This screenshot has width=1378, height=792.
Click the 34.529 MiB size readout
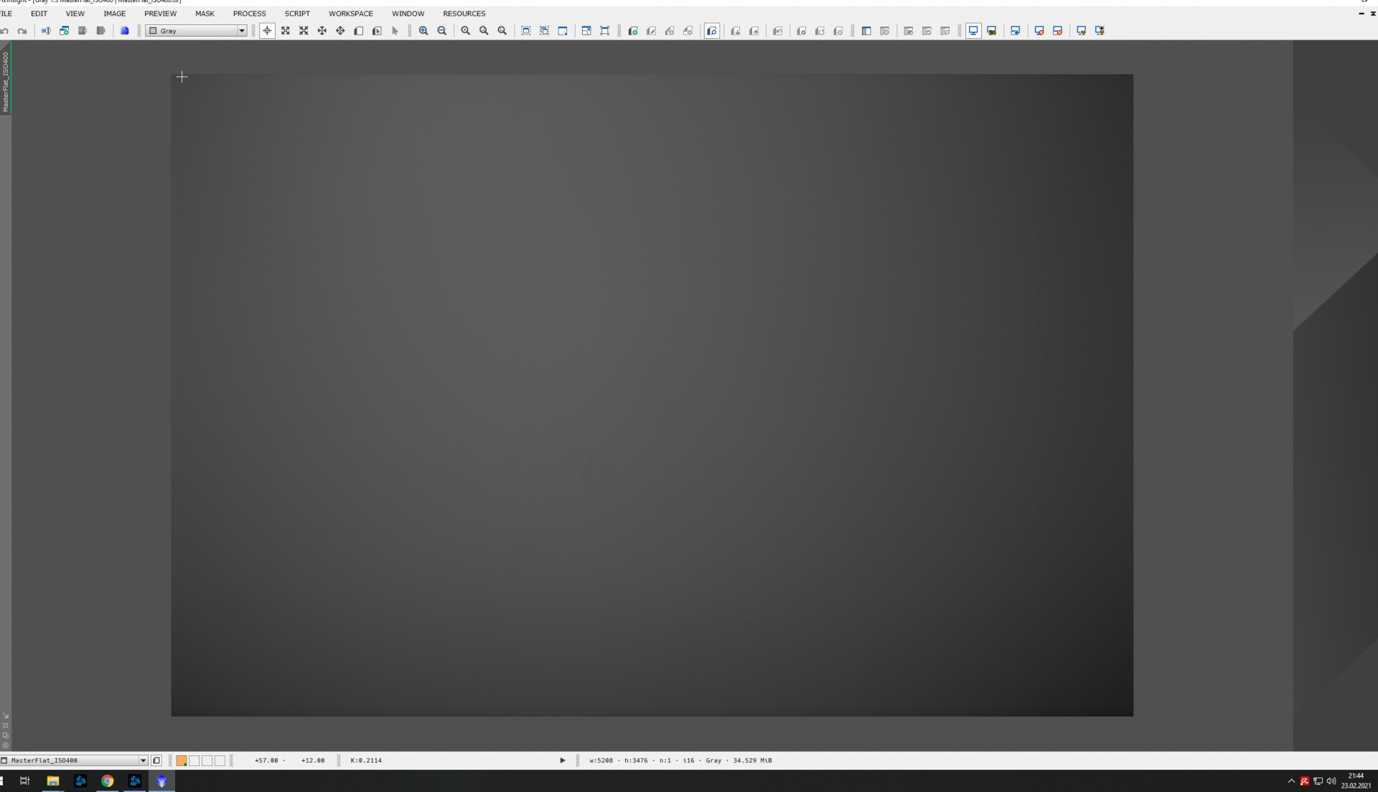pos(752,760)
